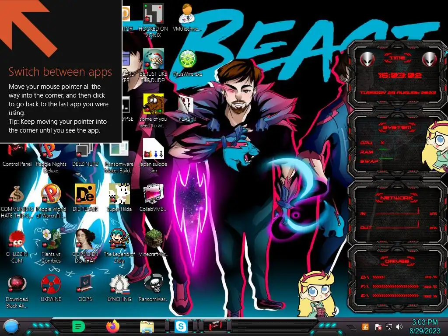Screen dimensions: 448x336
Task: Open the volume speaker icon
Action: [x=399, y=326]
